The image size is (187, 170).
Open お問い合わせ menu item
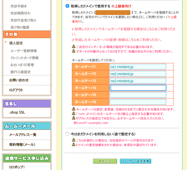19,80
